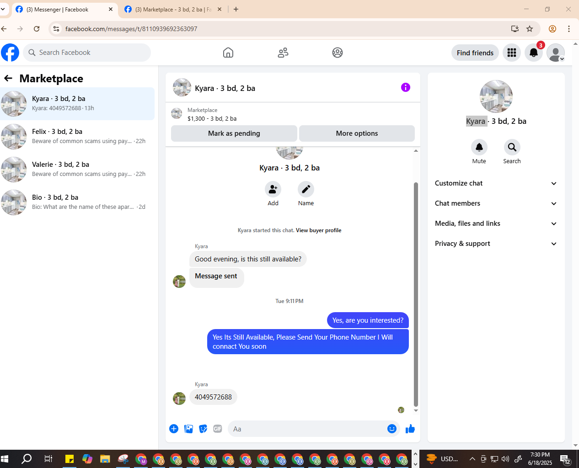Show hidden system tray icons chevron
Viewport: 579px width, 468px height.
click(472, 459)
